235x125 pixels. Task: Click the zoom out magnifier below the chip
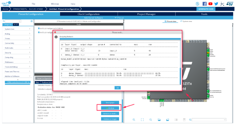click(151, 120)
